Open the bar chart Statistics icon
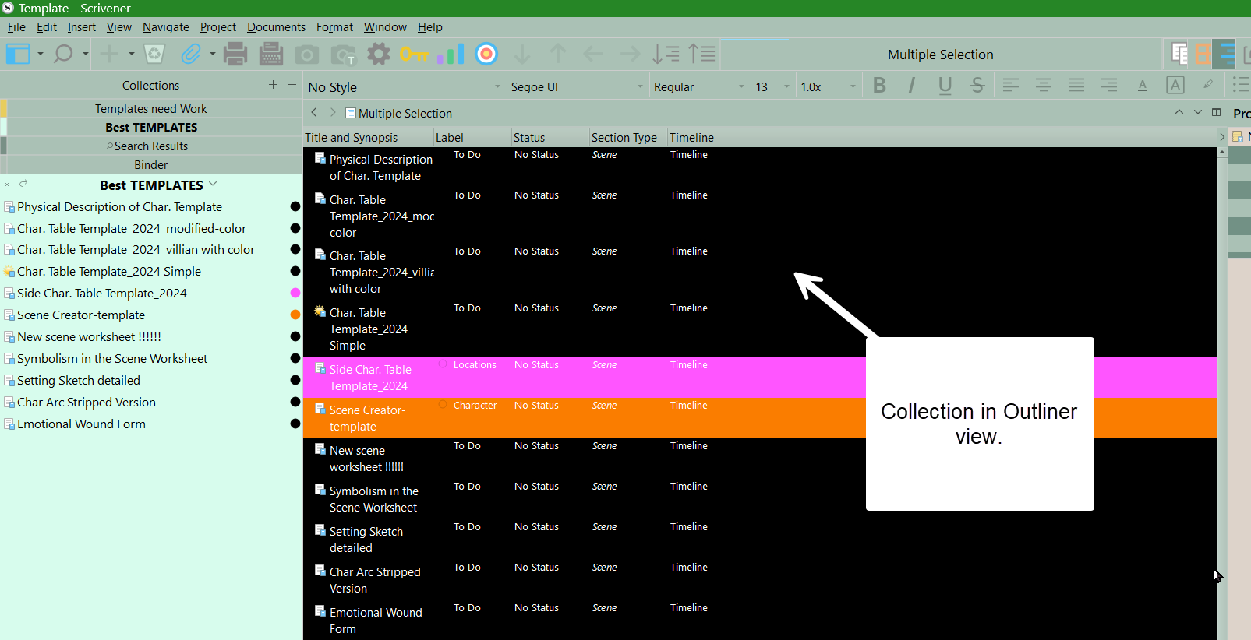Viewport: 1251px width, 640px height. coord(451,54)
